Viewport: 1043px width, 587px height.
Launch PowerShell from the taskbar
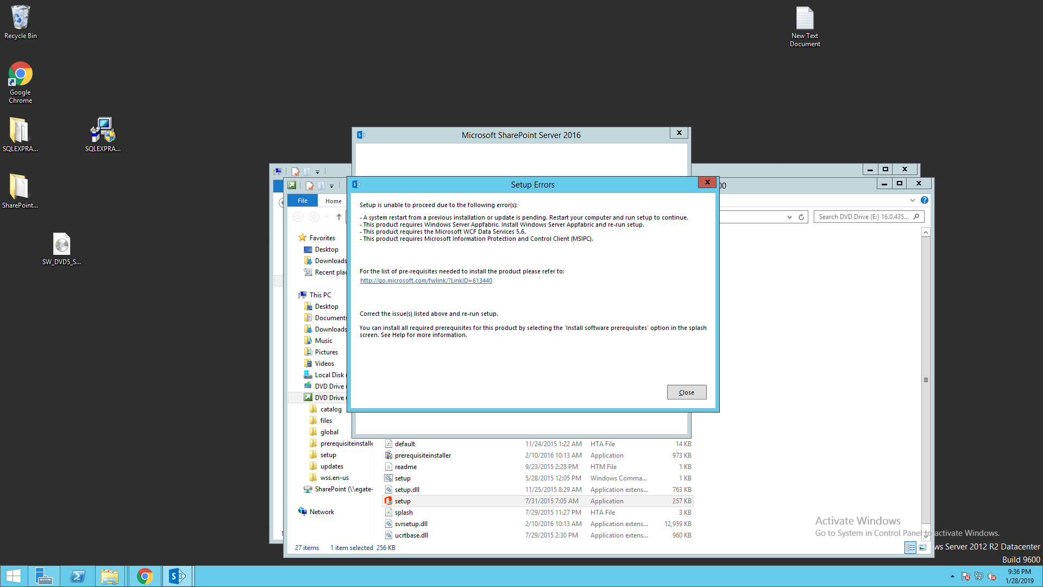[x=78, y=576]
